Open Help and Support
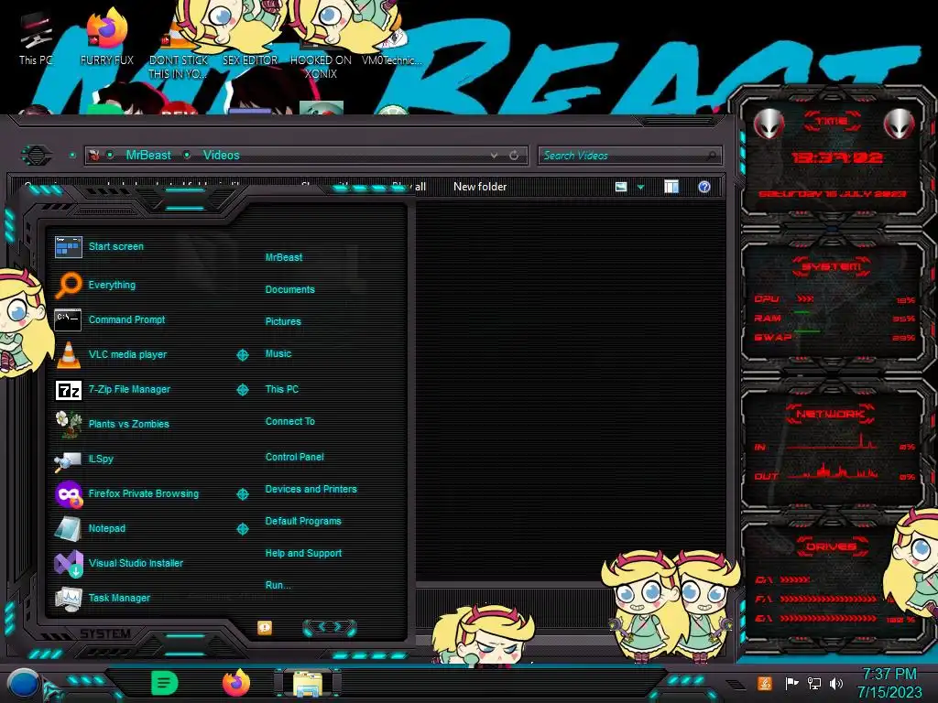The width and height of the screenshot is (938, 703). click(x=303, y=554)
